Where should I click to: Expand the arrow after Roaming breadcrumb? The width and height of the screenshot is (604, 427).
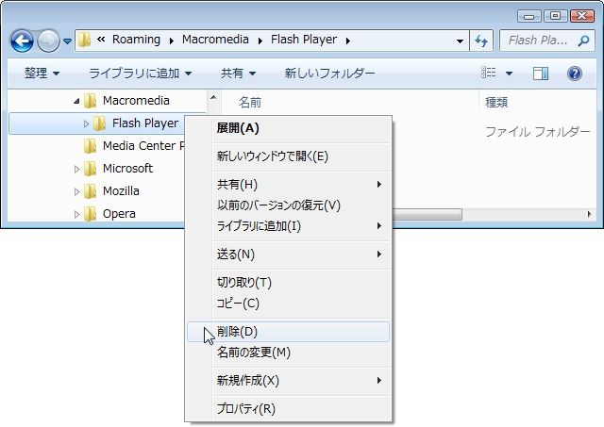click(x=172, y=41)
